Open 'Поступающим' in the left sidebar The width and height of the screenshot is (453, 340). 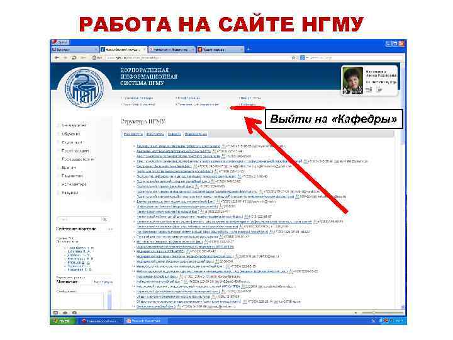pos(75,150)
